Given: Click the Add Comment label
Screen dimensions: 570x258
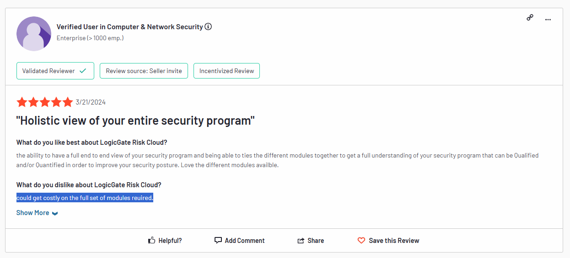Looking at the screenshot, I should [245, 241].
